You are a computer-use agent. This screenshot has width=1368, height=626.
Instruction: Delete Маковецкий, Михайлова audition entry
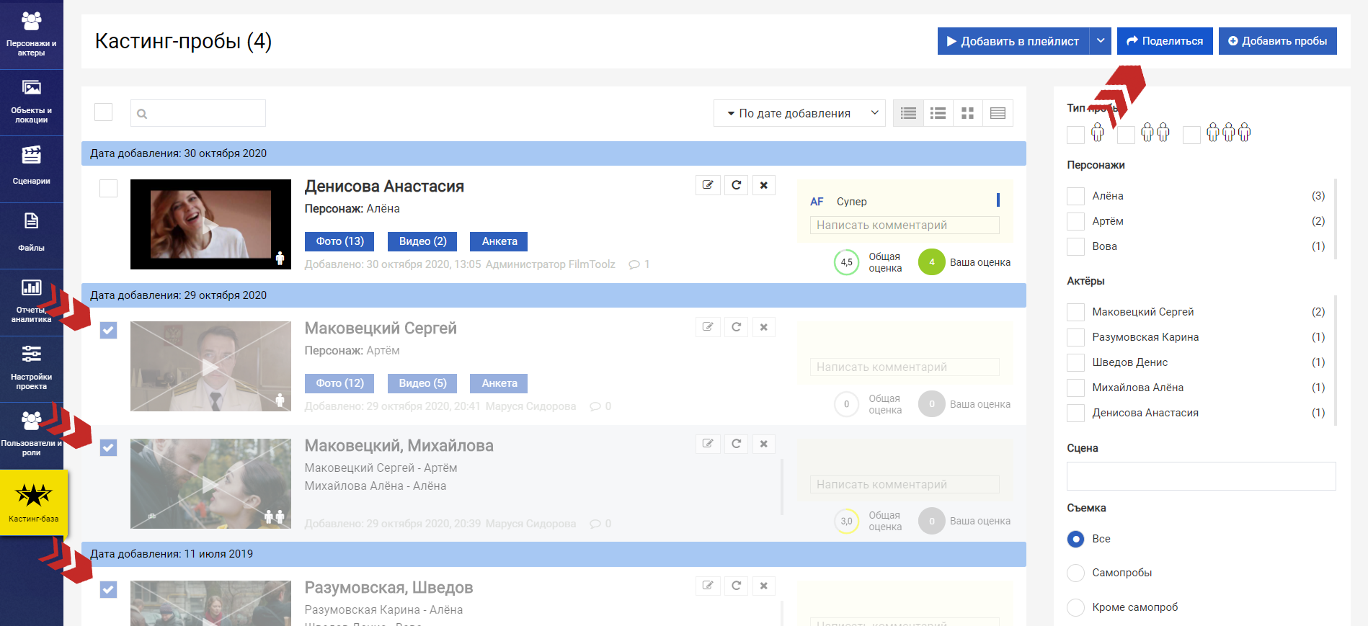point(764,444)
